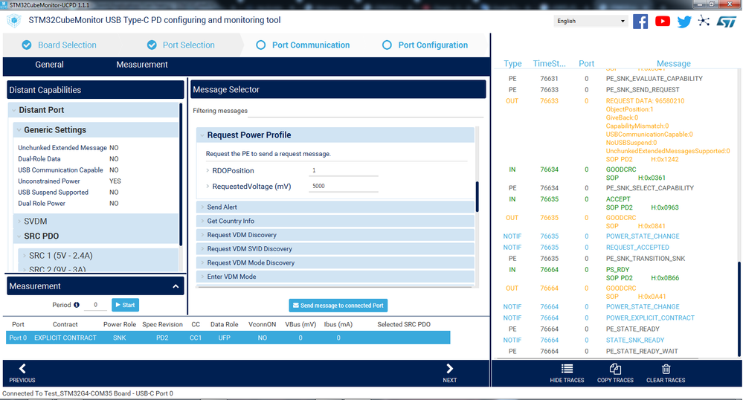Click the Port Communication step circle

260,45
